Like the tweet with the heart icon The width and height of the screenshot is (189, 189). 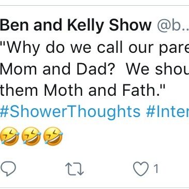click(x=141, y=169)
